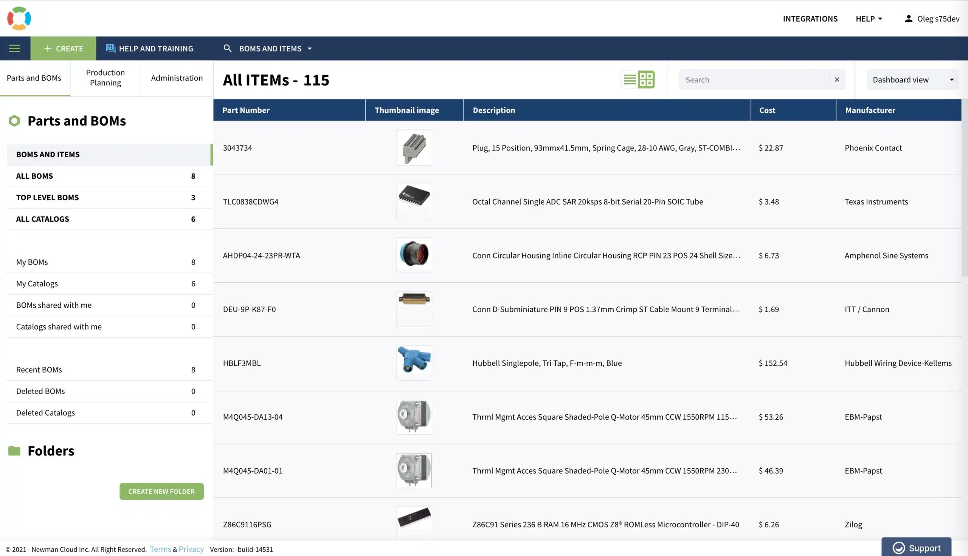Open the INTEGRATIONS menu
Viewport: 968px width, 556px height.
point(810,19)
